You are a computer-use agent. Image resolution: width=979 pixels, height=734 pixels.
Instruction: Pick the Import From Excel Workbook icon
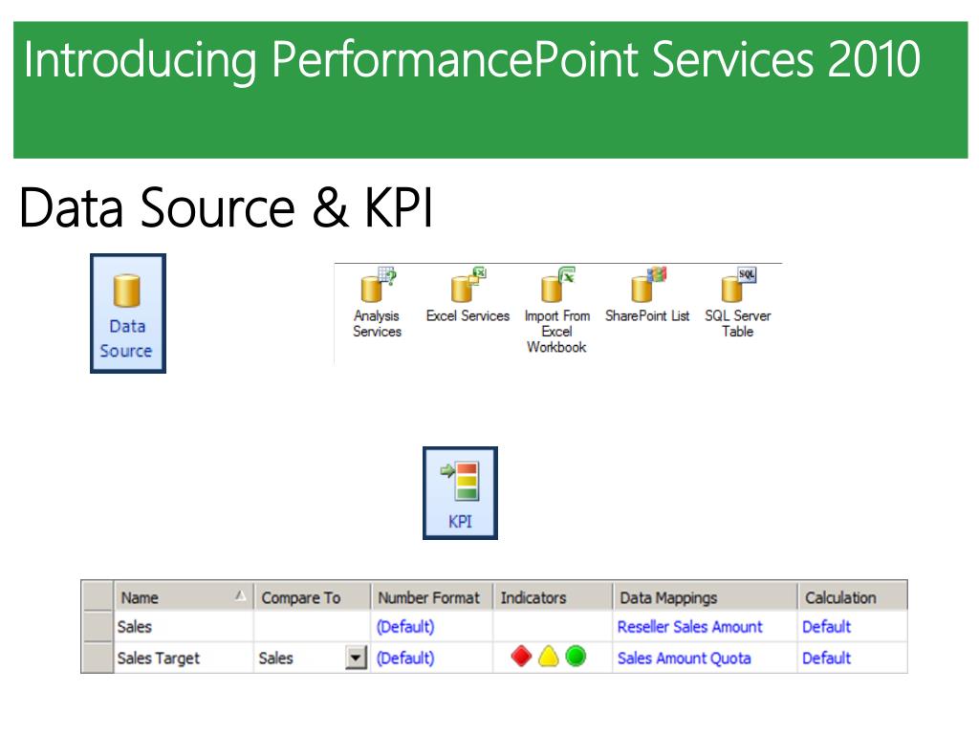556,311
